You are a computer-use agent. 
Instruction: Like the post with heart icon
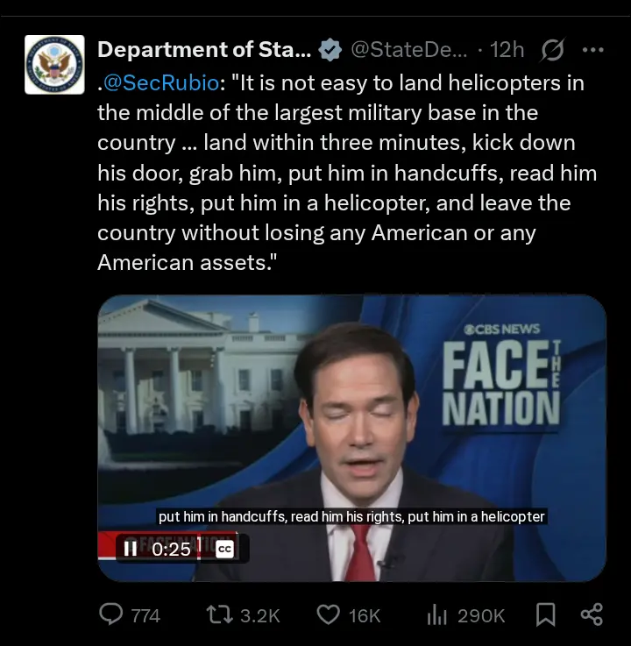tap(328, 615)
